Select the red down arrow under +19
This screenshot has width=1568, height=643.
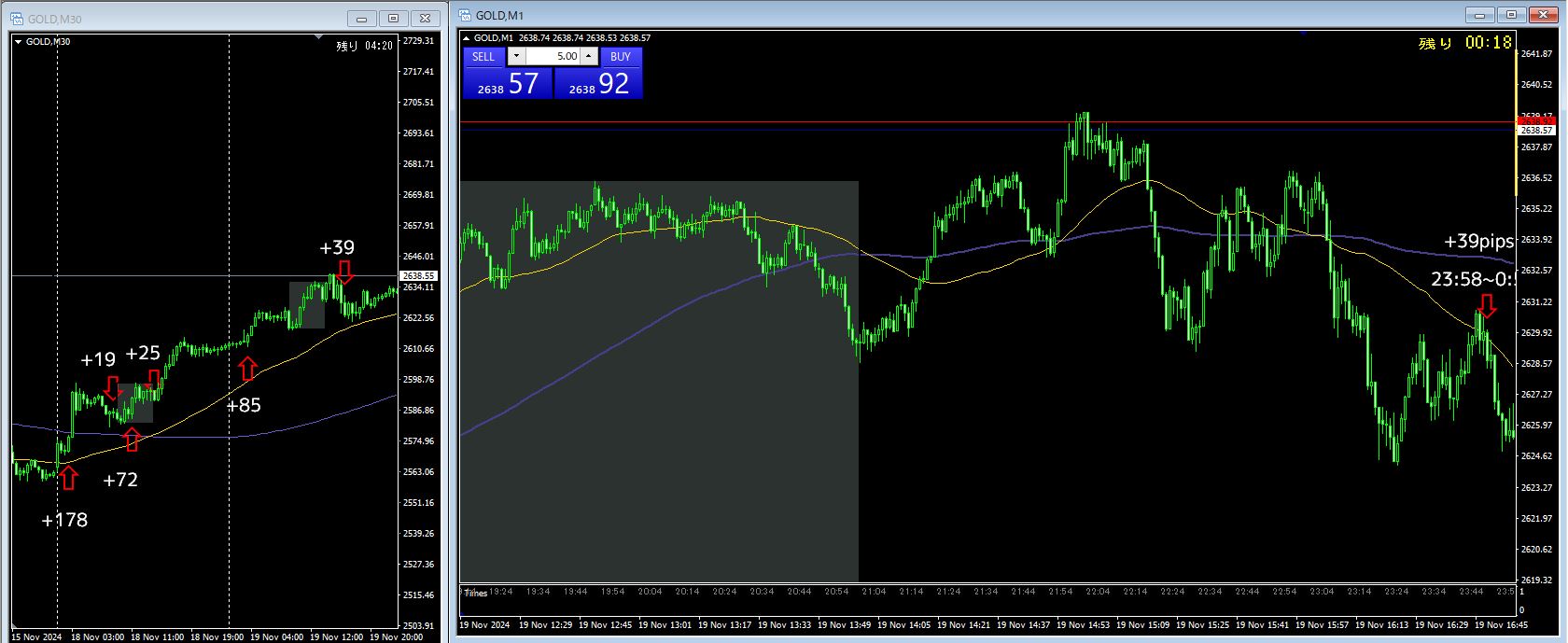point(112,387)
